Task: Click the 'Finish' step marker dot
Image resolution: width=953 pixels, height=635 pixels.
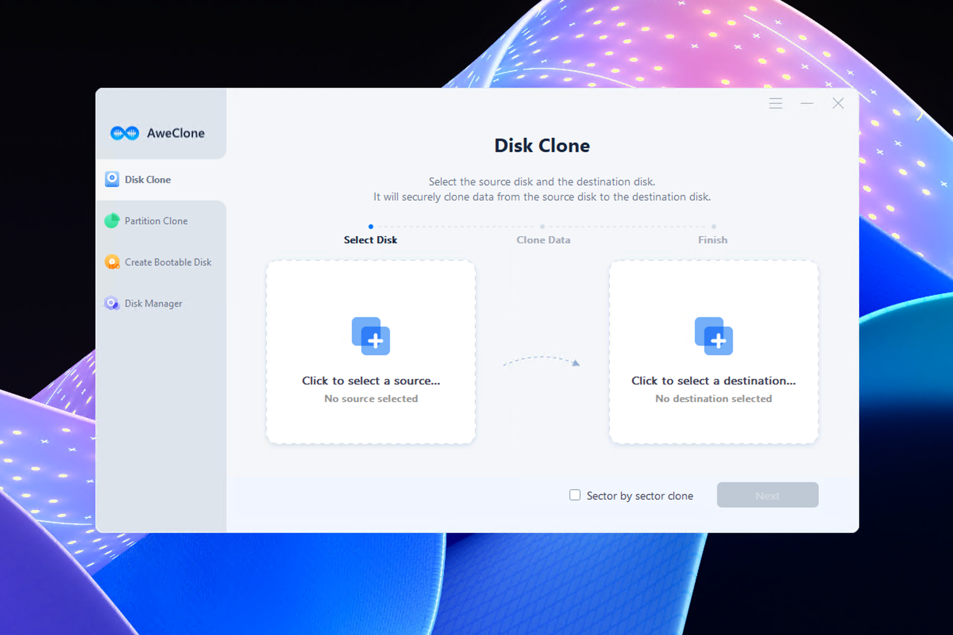Action: click(713, 227)
